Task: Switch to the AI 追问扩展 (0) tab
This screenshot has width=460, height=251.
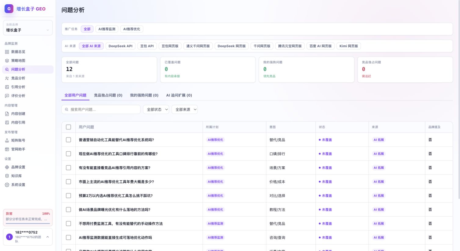Action: 179,95
